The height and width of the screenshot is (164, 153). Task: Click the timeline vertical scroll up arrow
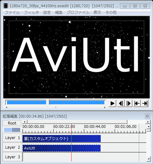[x=148, y=127]
